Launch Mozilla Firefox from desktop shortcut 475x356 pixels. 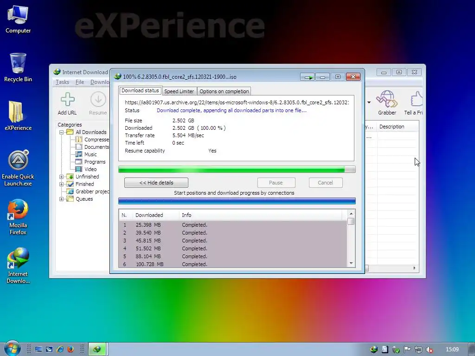click(x=18, y=217)
